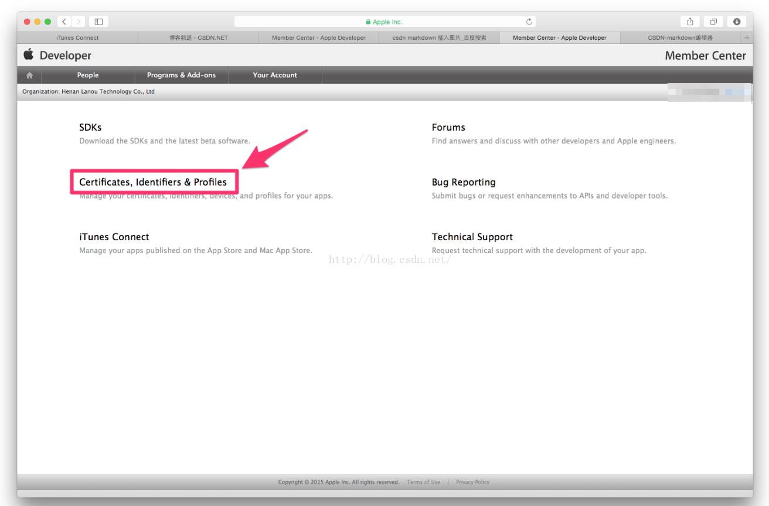The height and width of the screenshot is (506, 769).
Task: Click 'Manage your apps published' description
Action: pos(196,251)
